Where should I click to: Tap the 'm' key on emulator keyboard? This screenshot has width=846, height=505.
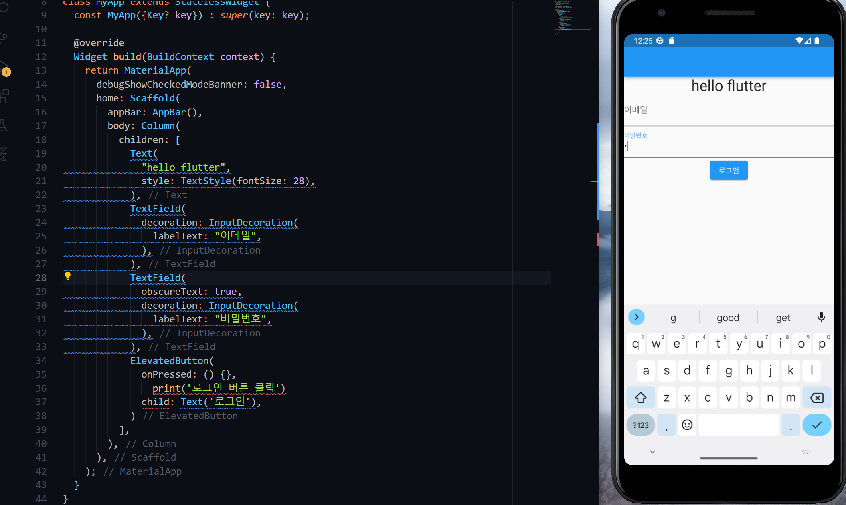pyautogui.click(x=791, y=398)
